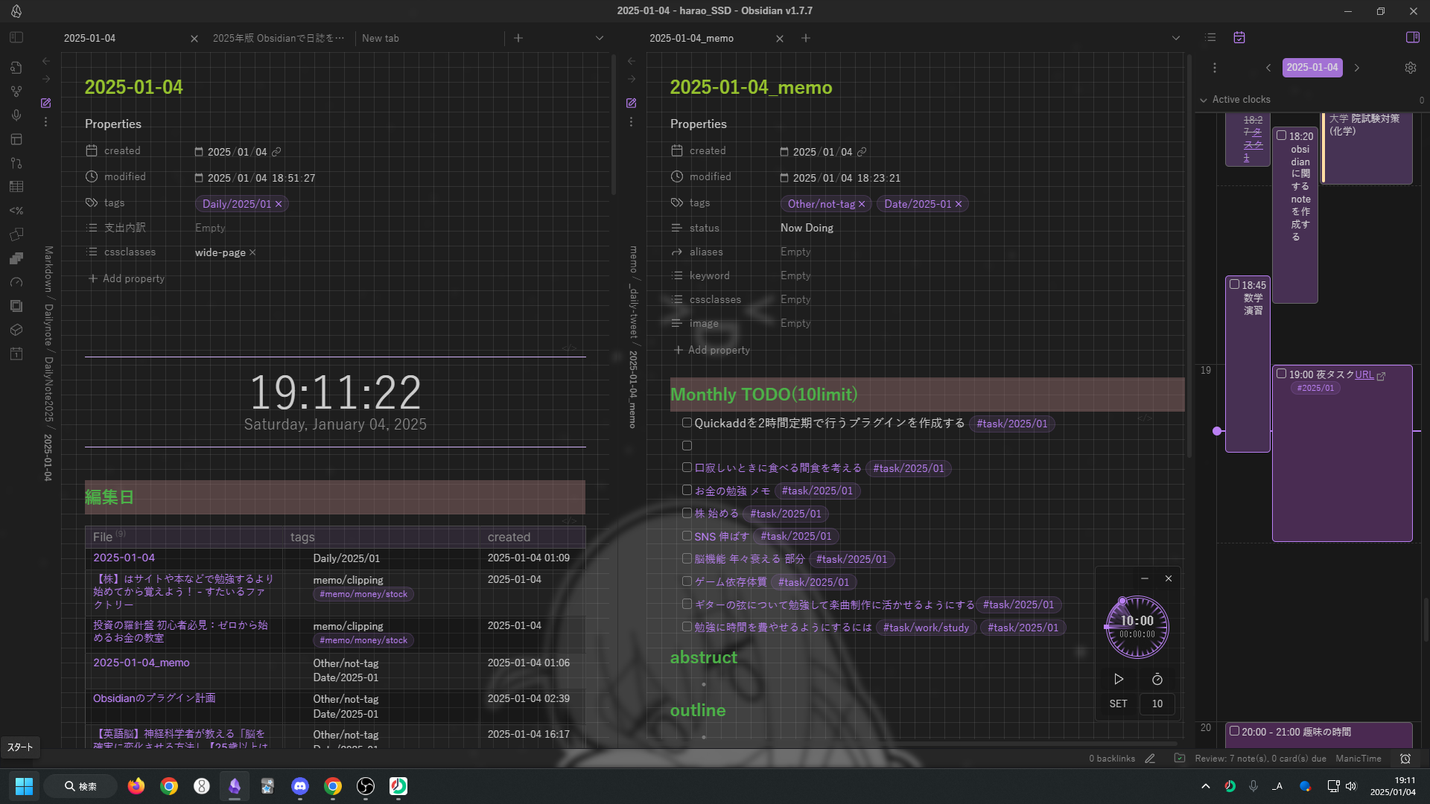
Task: Click the alarm clock icon in status bar
Action: [x=1405, y=759]
